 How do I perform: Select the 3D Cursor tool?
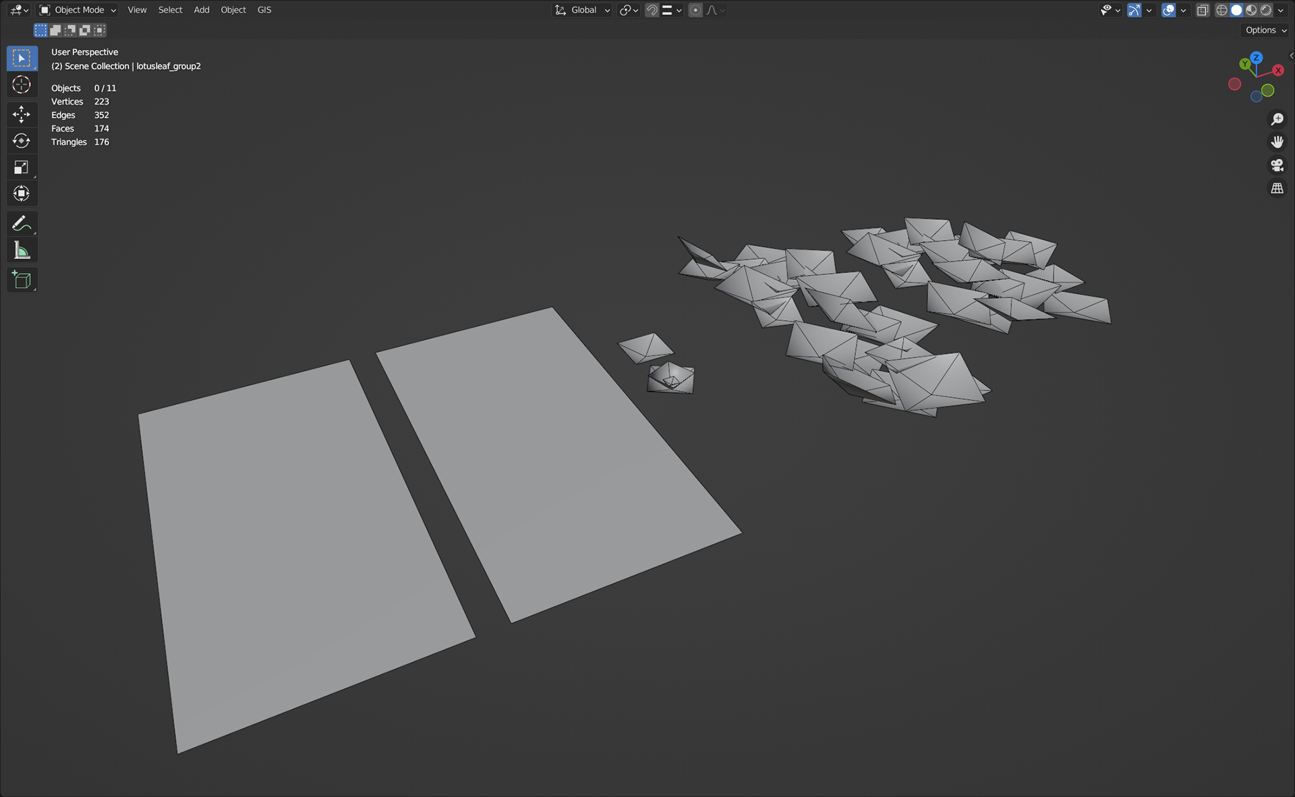pyautogui.click(x=22, y=85)
